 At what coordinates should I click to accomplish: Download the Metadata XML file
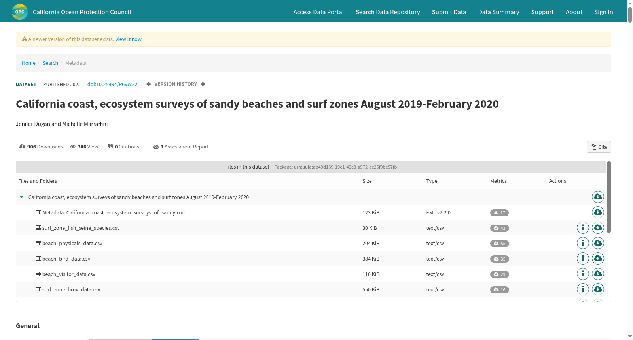pos(598,212)
